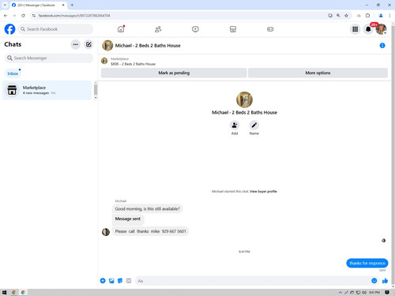Click the Add people icon
The image size is (395, 296).
[x=235, y=126]
